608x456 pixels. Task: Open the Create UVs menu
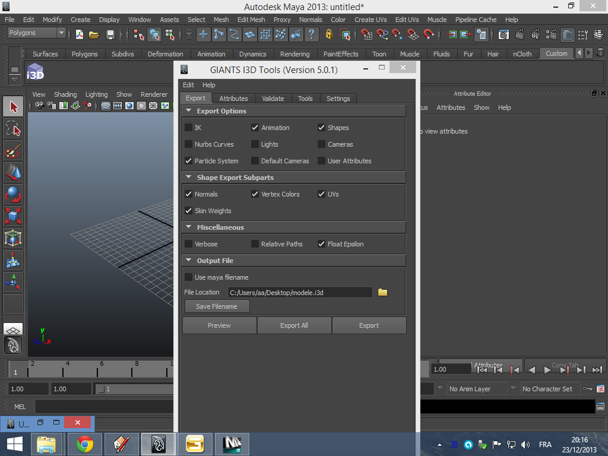370,20
